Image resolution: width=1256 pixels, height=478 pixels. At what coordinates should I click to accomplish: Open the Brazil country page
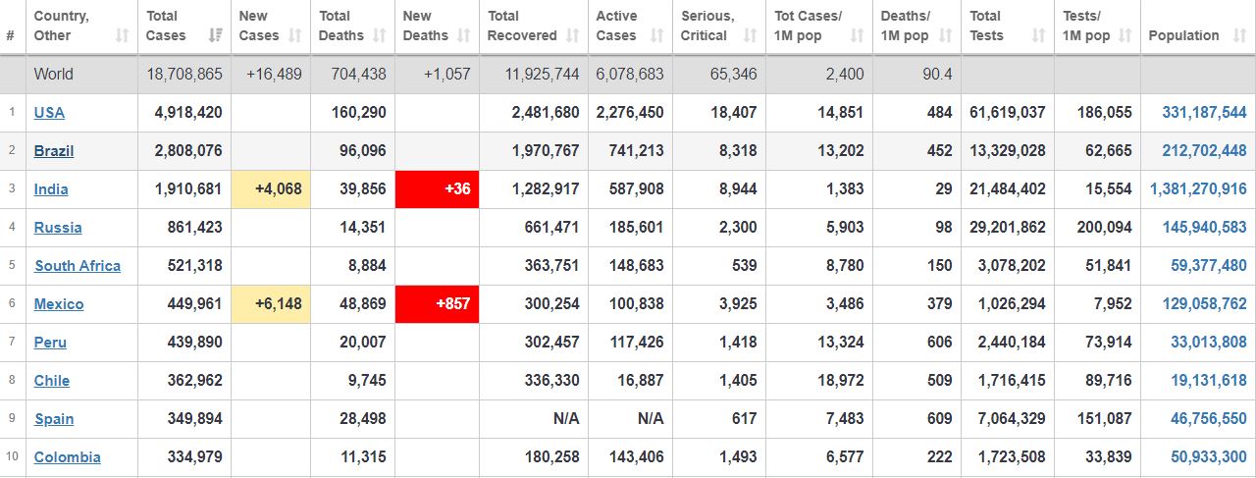[x=54, y=151]
